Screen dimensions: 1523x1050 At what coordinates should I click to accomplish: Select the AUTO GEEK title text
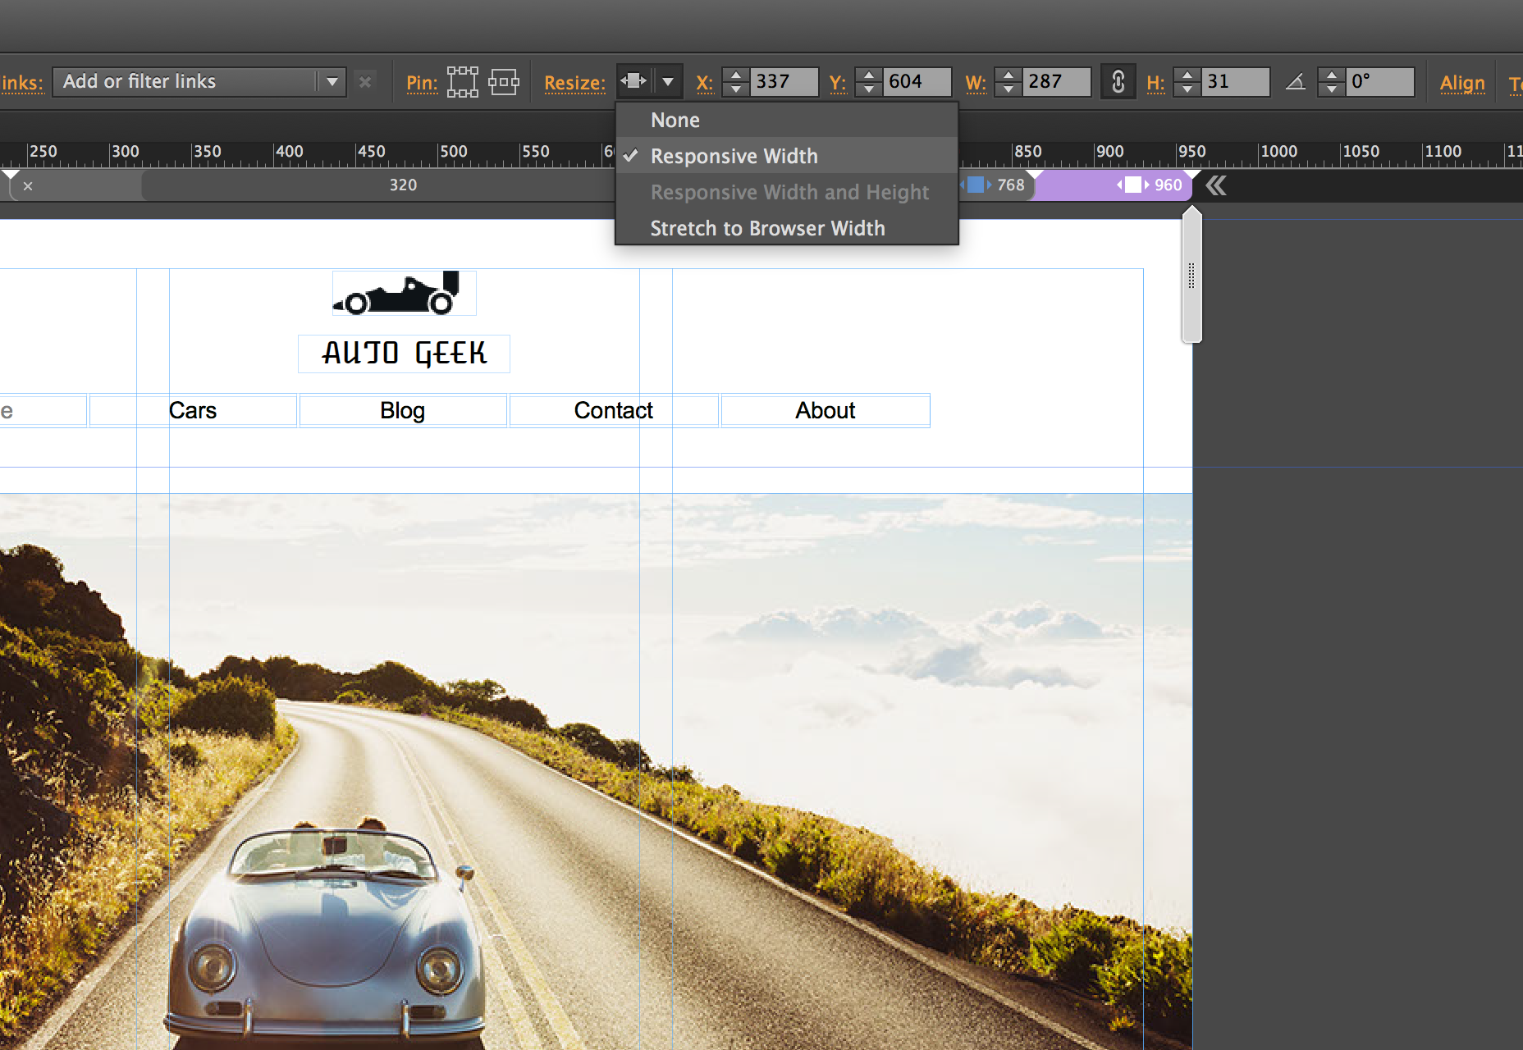click(404, 354)
